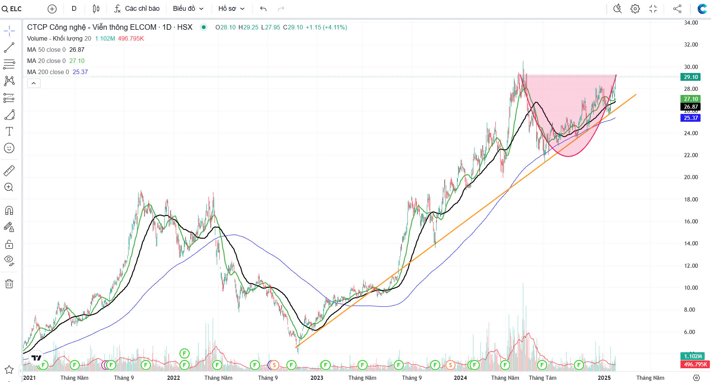Open chart settings gear in top bar

point(635,9)
